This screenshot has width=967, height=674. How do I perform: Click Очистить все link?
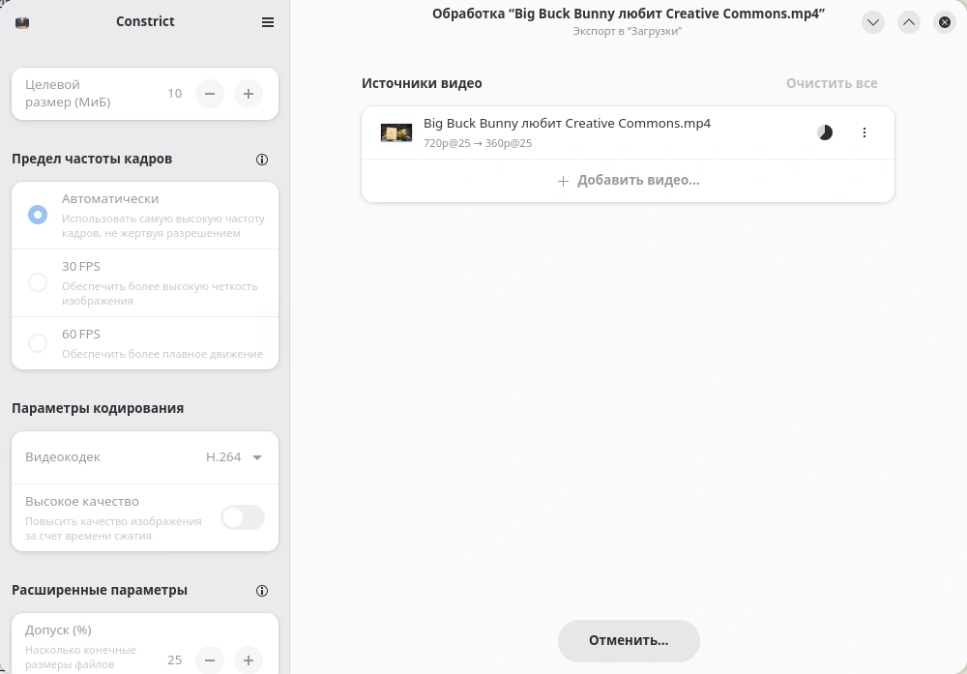[x=832, y=83]
